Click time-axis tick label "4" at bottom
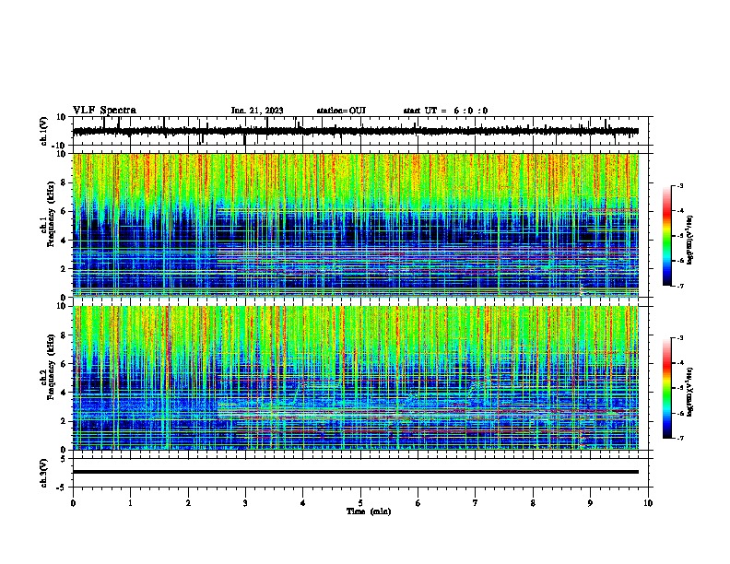The width and height of the screenshot is (730, 564). (x=303, y=503)
